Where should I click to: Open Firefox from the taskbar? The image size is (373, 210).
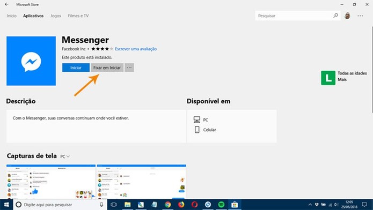(x=181, y=205)
